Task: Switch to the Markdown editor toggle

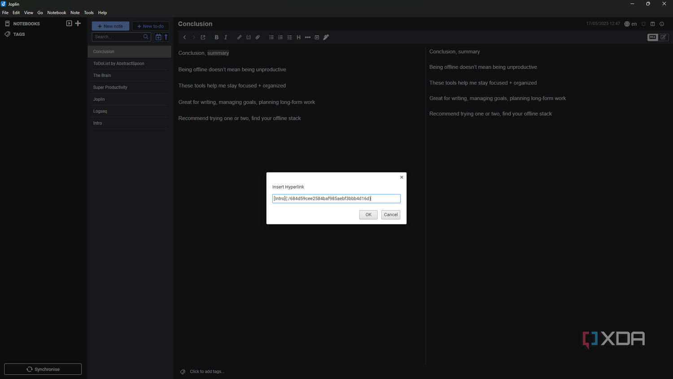Action: pyautogui.click(x=653, y=37)
